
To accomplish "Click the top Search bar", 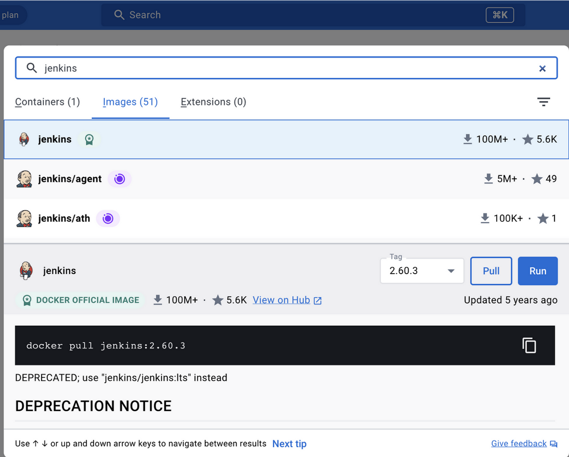I will pyautogui.click(x=313, y=15).
